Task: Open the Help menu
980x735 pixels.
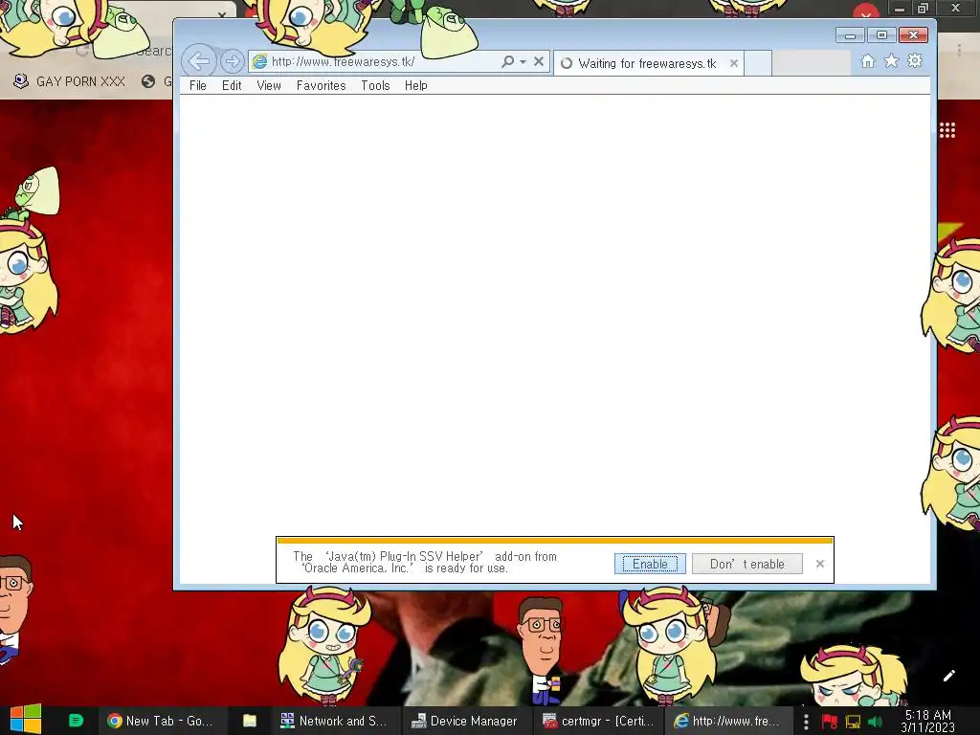Action: coord(415,85)
